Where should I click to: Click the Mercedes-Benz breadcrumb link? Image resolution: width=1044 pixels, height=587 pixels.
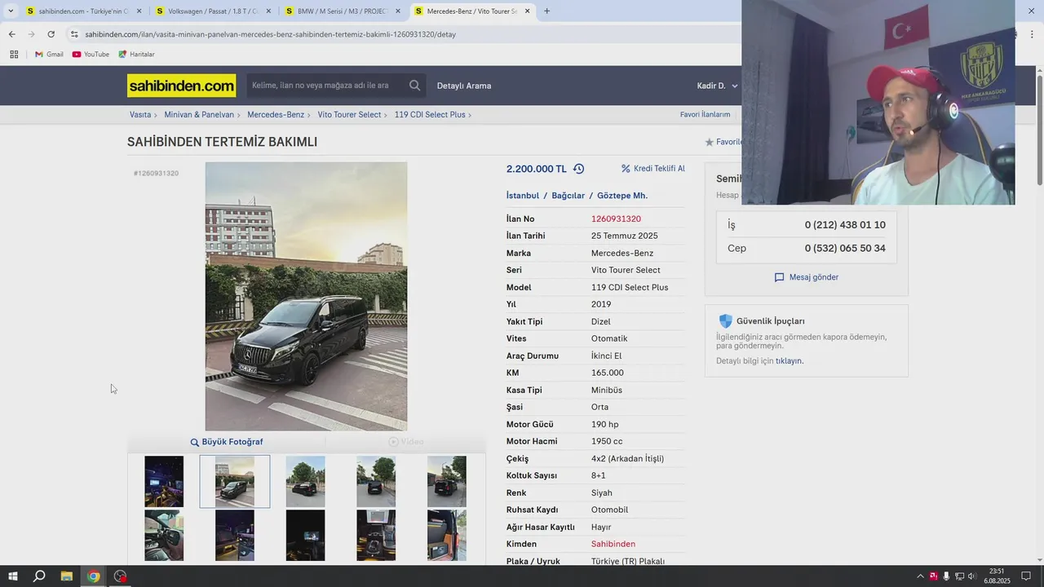(276, 115)
